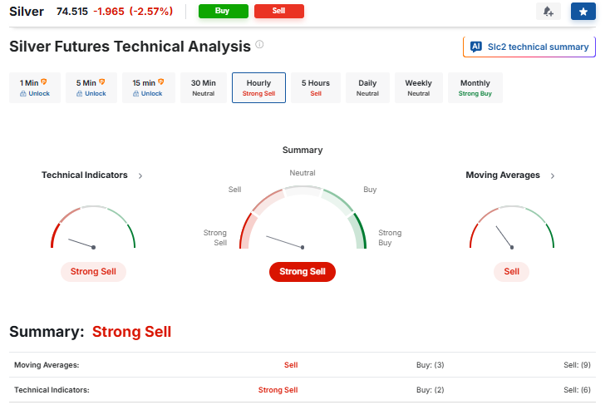Image resolution: width=615 pixels, height=405 pixels.
Task: Click the lock icon under 5 Min
Action: (80, 93)
